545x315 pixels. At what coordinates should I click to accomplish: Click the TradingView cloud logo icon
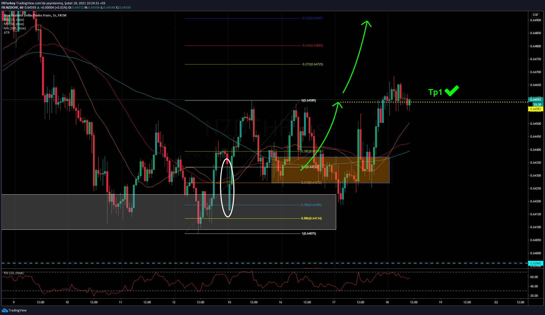pos(5,310)
